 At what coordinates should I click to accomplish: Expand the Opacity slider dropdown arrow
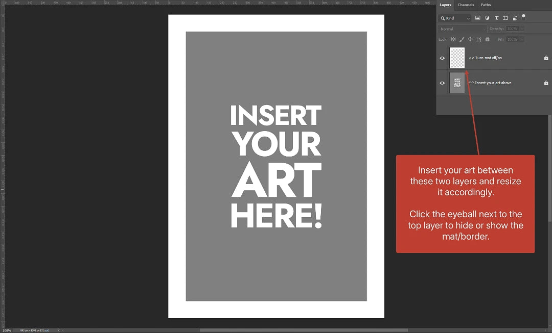(521, 29)
